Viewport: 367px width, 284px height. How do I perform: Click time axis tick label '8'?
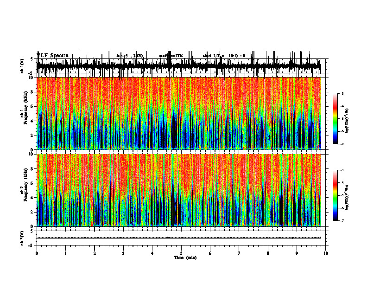click(268, 253)
